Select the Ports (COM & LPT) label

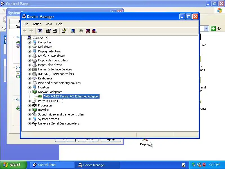[x=51, y=101]
